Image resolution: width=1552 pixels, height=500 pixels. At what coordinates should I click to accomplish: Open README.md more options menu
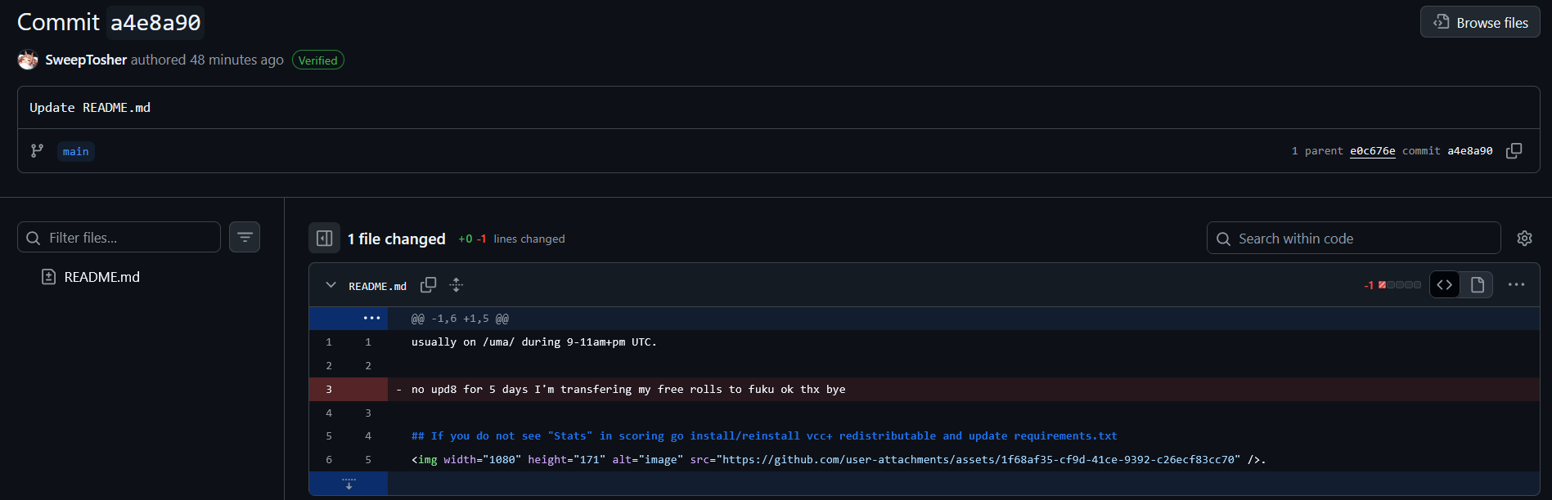1516,284
